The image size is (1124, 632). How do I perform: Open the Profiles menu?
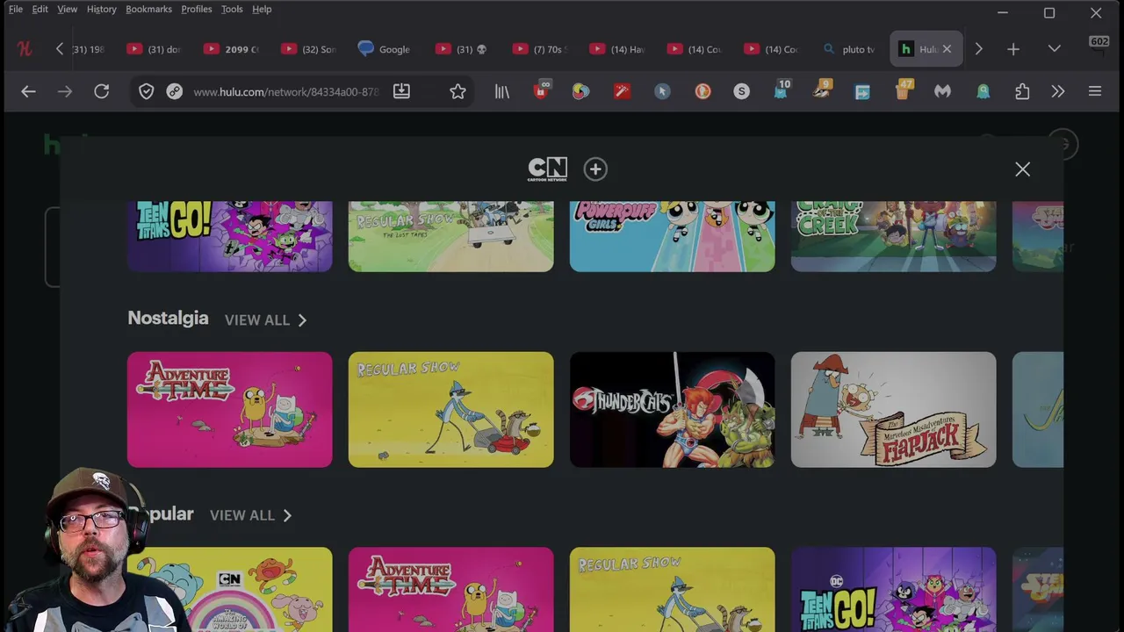coord(197,9)
